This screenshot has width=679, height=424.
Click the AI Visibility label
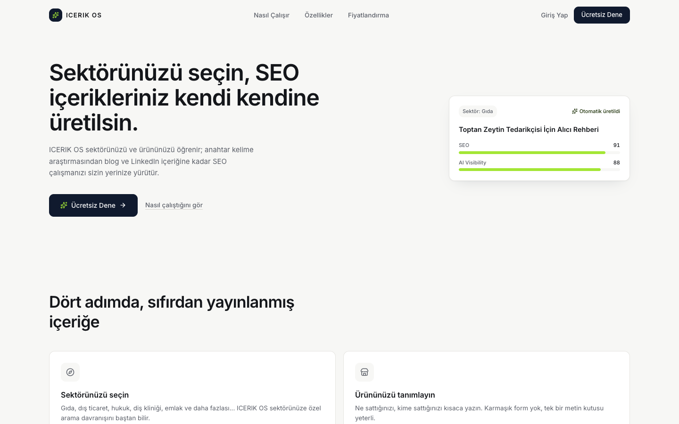(x=472, y=163)
